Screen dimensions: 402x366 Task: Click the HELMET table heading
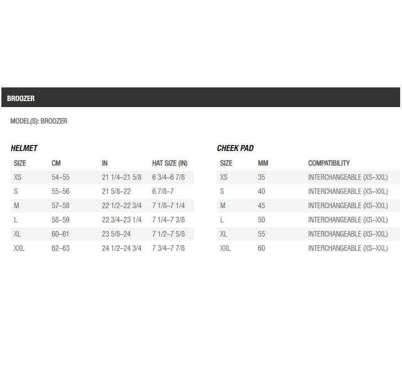click(x=24, y=148)
